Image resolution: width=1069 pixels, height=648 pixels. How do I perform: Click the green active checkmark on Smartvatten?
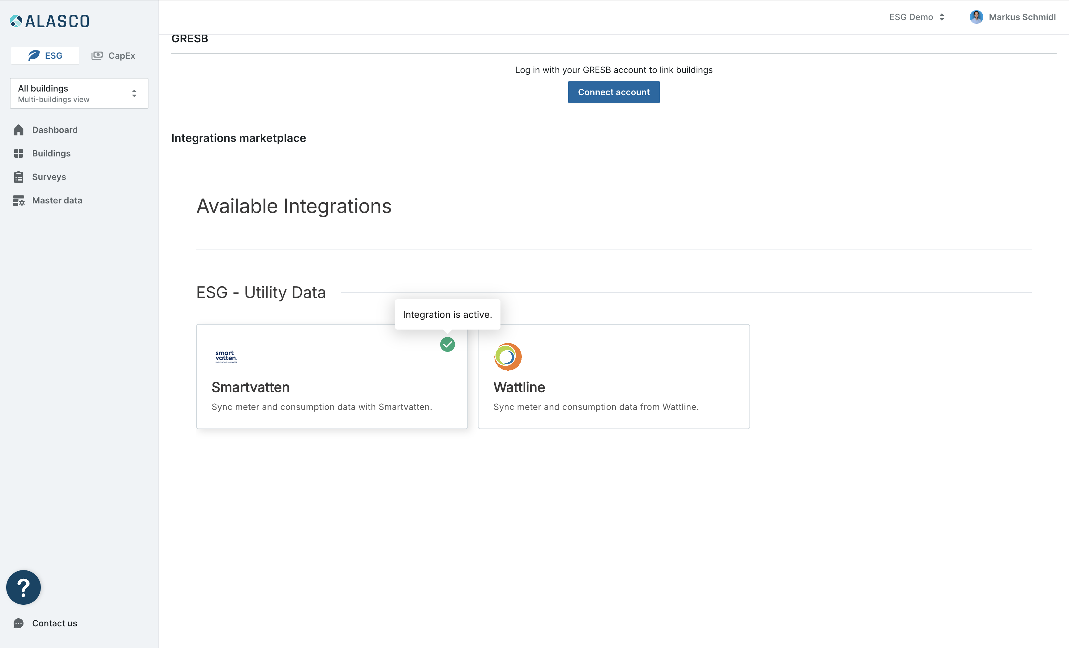pos(447,344)
